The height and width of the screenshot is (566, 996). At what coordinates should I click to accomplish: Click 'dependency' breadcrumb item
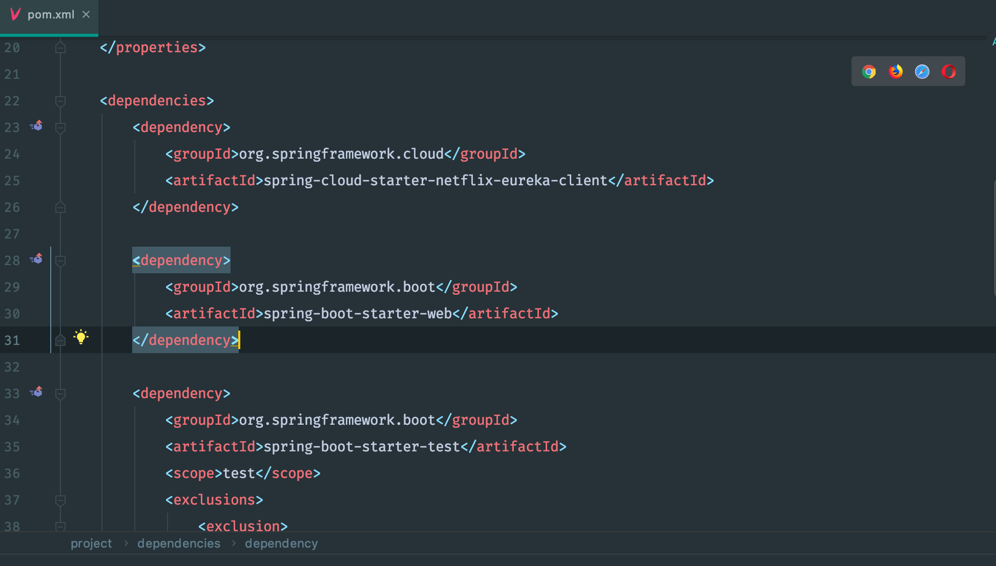[x=281, y=543]
